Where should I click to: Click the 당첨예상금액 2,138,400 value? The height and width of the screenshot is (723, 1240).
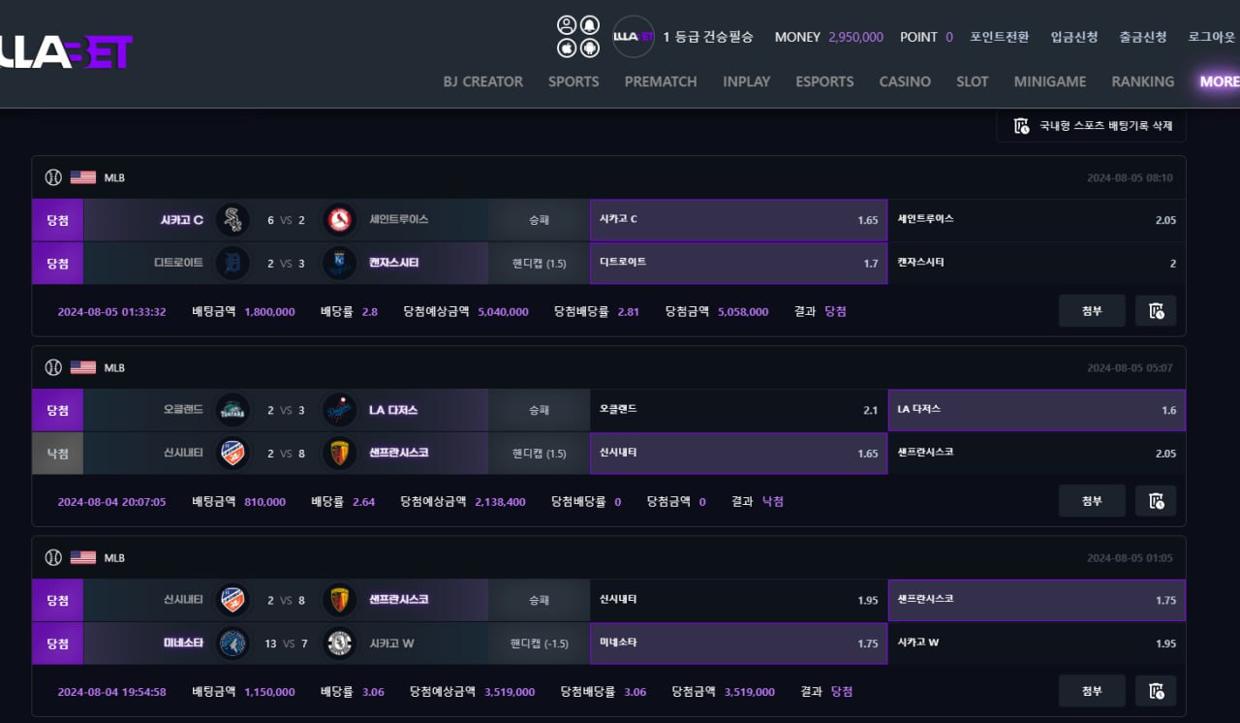[x=500, y=501]
